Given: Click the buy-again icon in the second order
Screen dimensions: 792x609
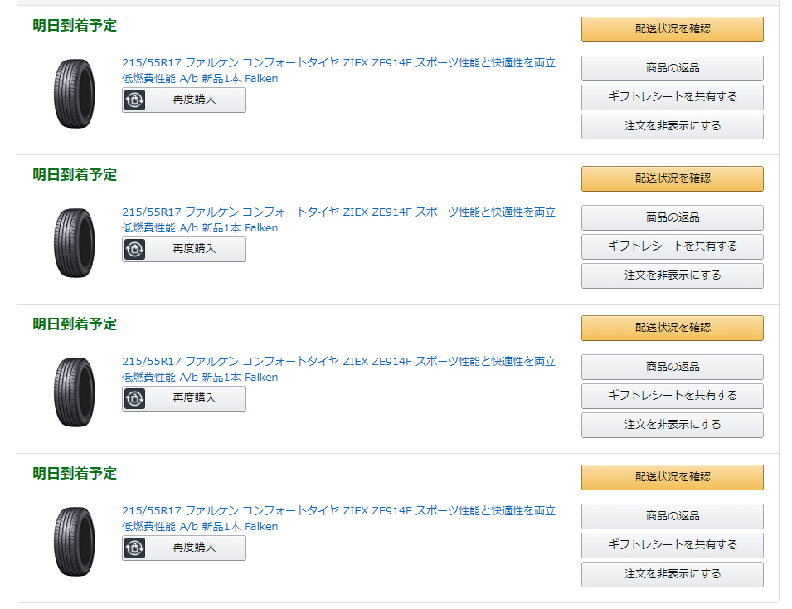Looking at the screenshot, I should pos(134,249).
